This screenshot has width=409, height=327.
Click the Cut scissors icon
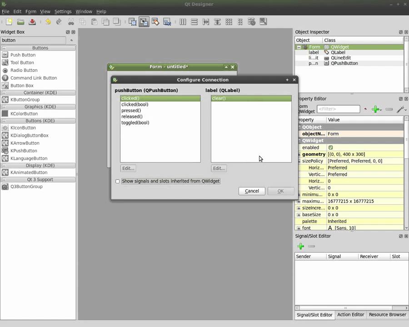tap(71, 22)
